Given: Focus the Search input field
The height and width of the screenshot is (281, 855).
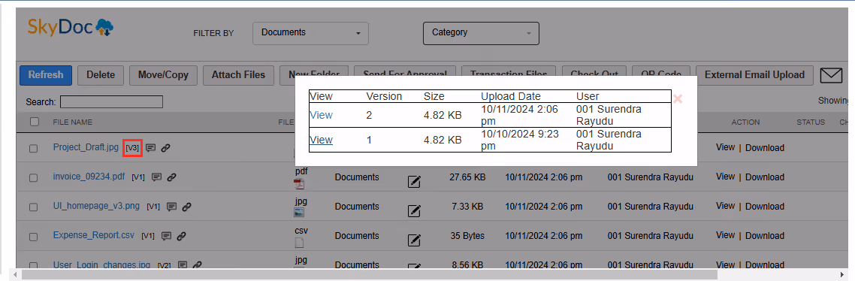Looking at the screenshot, I should [x=111, y=102].
